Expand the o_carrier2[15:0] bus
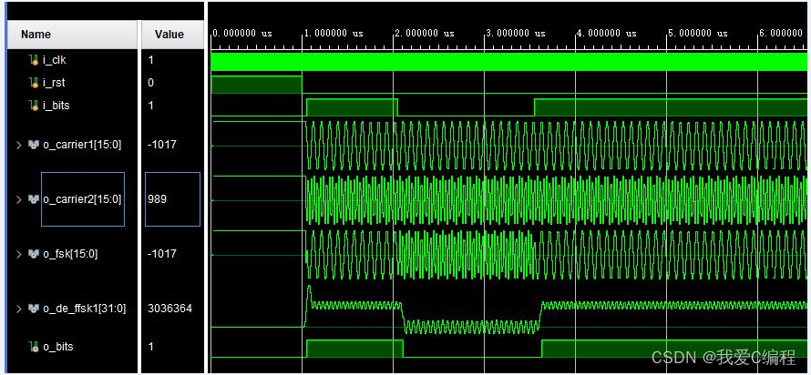811x375 pixels. (x=20, y=199)
